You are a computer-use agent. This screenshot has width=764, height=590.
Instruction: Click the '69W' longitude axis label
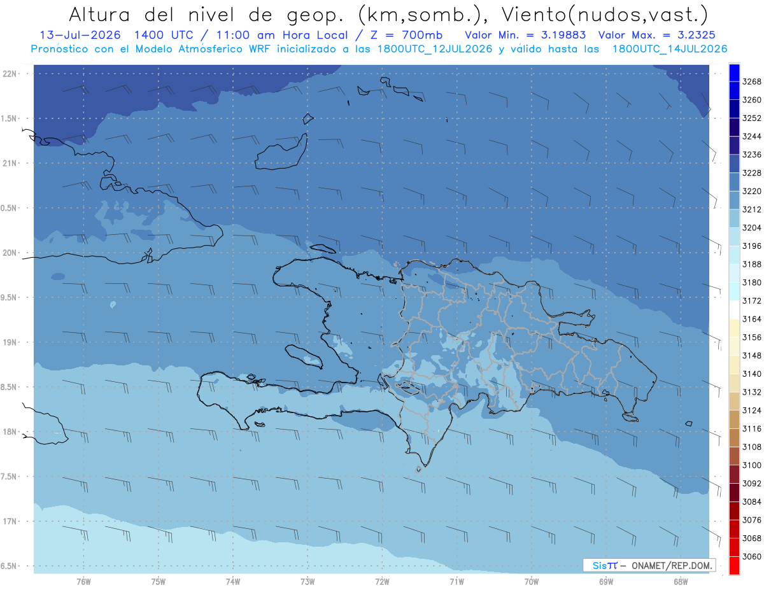click(606, 581)
